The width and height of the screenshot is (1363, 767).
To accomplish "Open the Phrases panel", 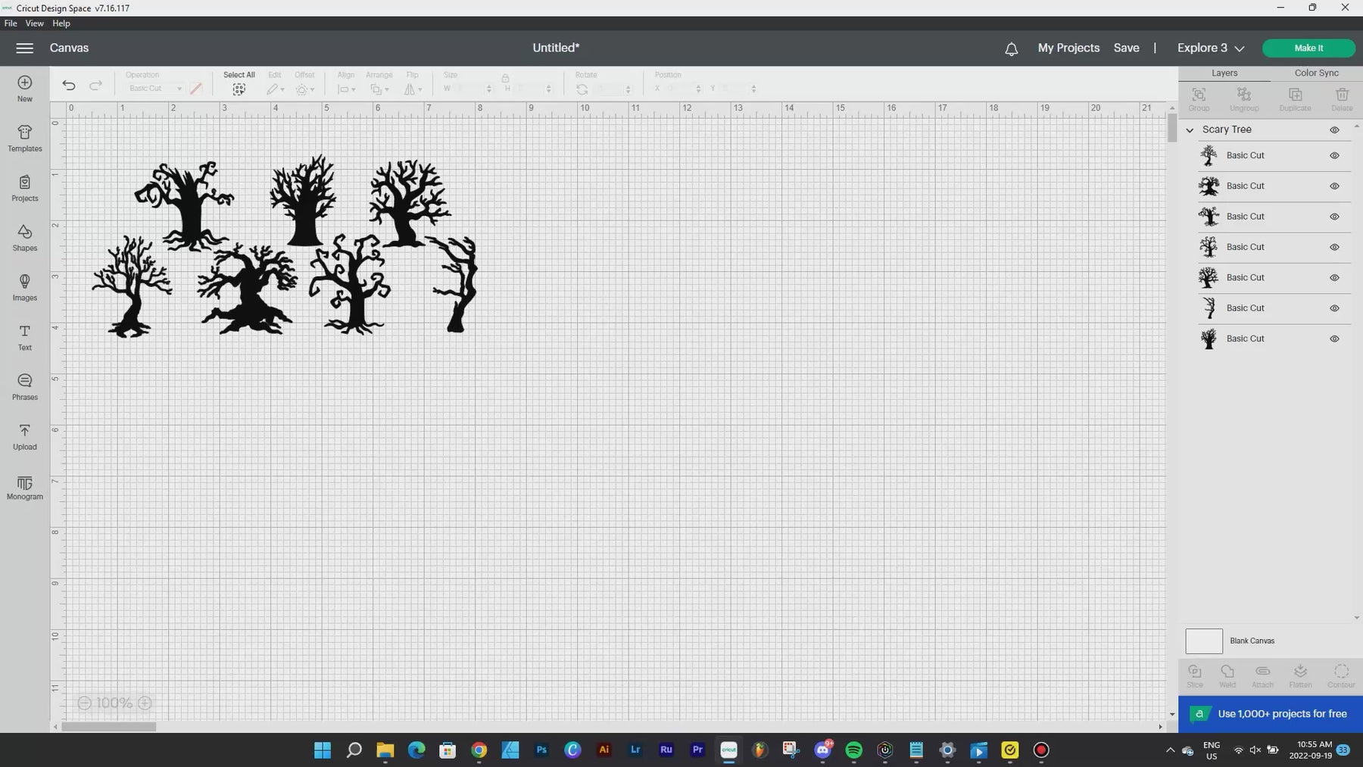I will click(25, 387).
